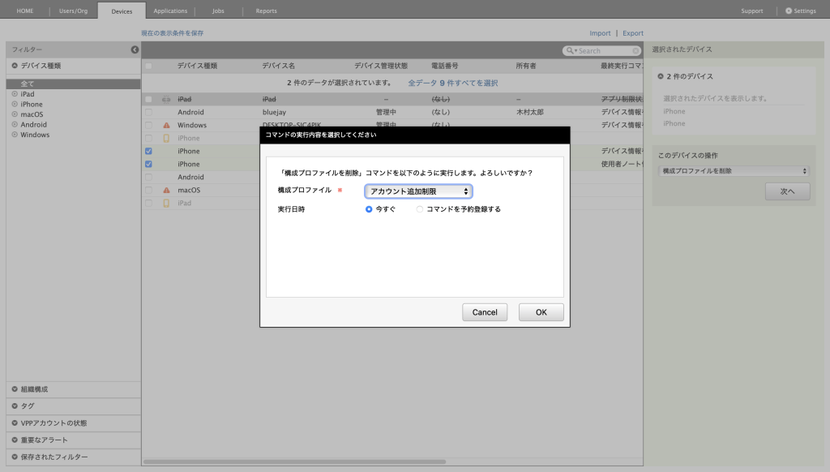Switch to the Applications tab
The image size is (830, 472).
tap(170, 11)
